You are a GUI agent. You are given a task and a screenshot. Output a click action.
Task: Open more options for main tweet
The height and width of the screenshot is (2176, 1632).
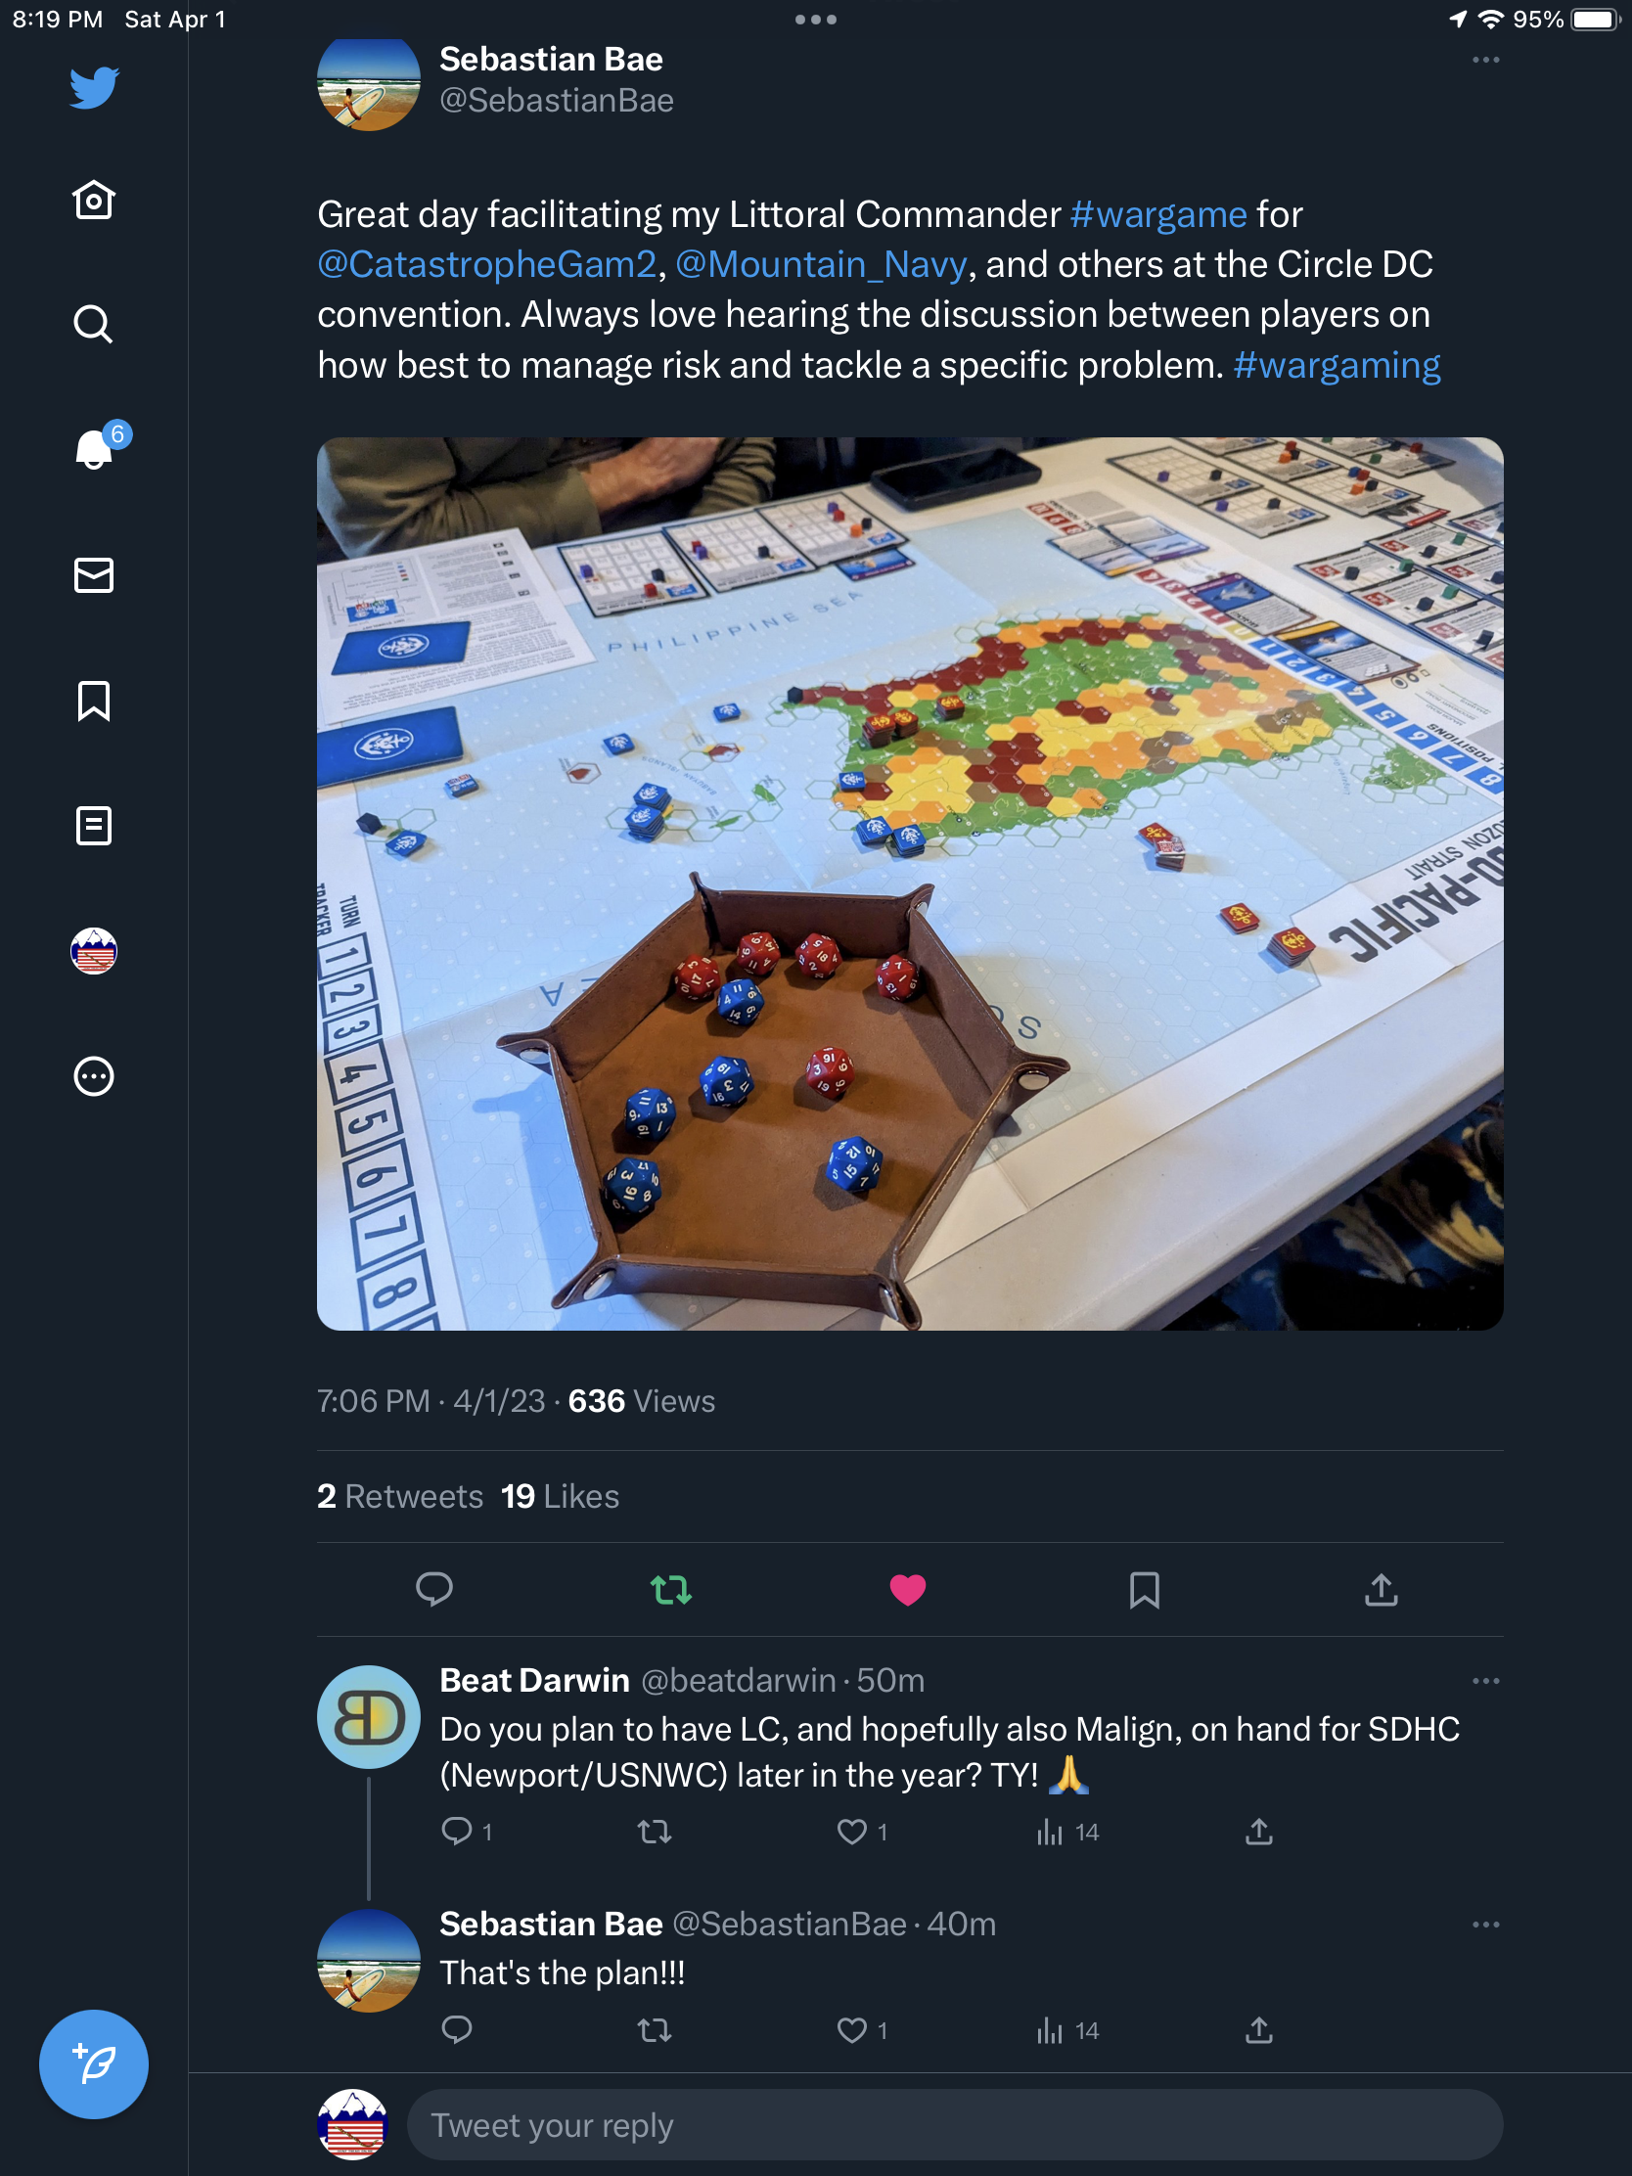click(1485, 60)
